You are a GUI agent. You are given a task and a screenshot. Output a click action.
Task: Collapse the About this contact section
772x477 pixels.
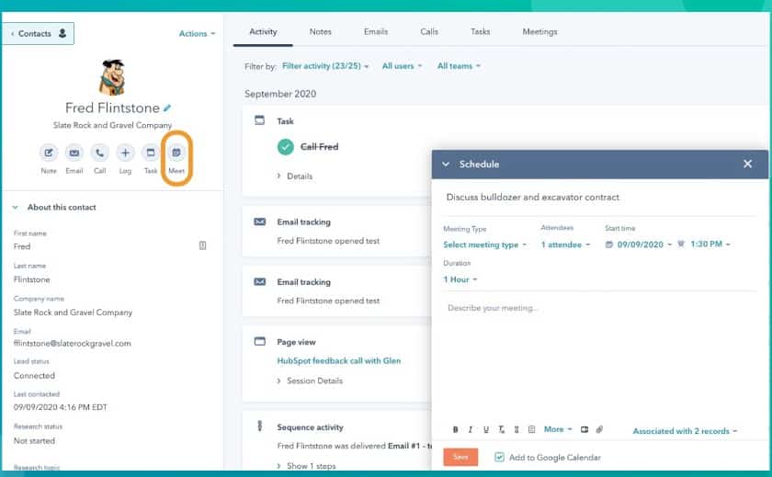[16, 207]
